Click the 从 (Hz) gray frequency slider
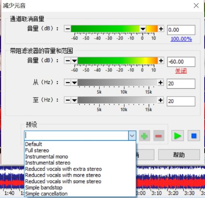 click(x=114, y=83)
